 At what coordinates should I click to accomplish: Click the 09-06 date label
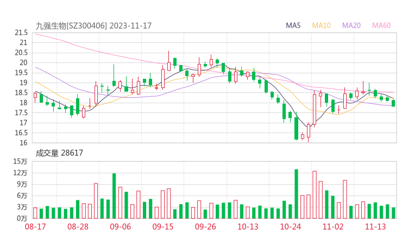(121, 227)
